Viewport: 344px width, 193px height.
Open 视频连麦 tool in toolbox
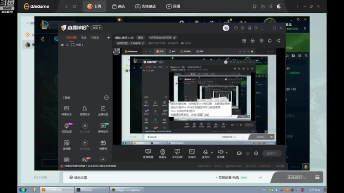[67, 128]
